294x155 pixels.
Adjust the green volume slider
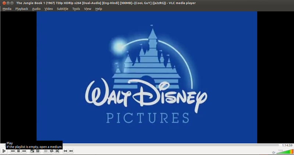tap(285, 151)
